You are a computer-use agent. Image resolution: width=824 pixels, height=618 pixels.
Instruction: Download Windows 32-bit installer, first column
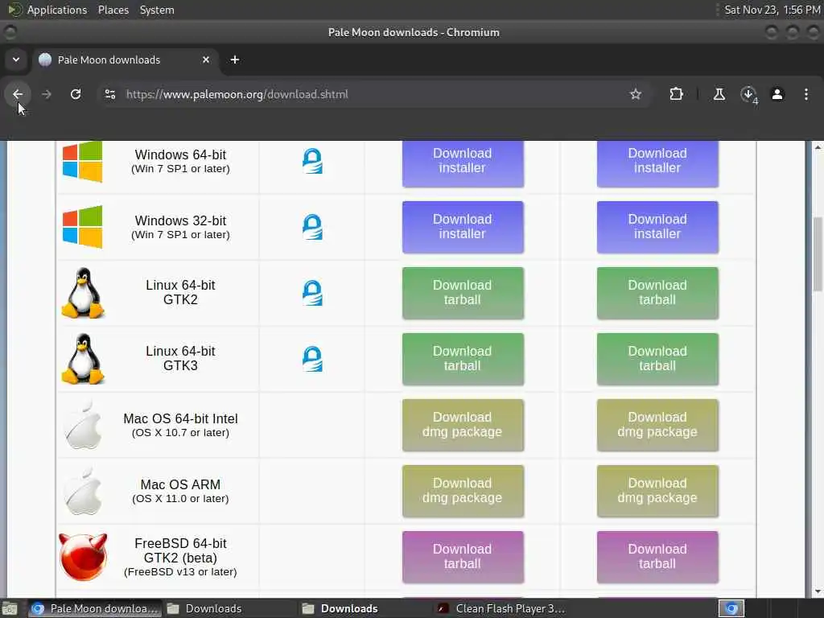(x=463, y=227)
